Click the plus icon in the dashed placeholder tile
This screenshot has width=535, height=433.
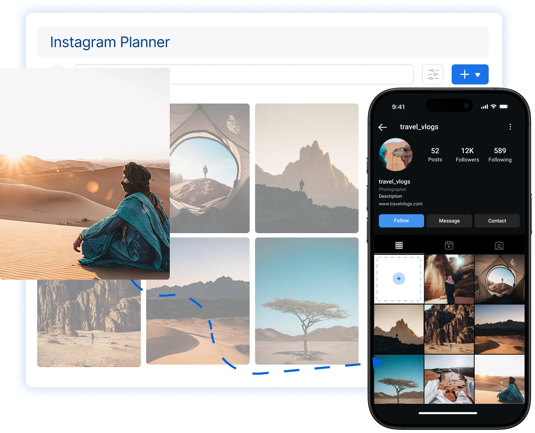398,278
